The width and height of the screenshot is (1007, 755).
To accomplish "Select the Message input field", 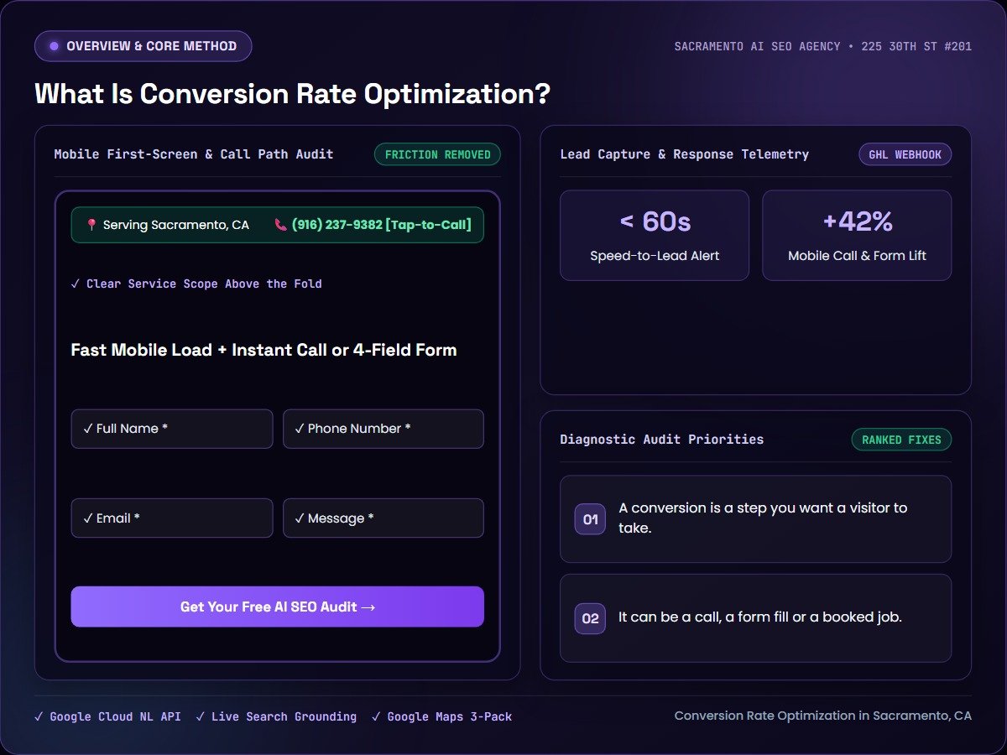I will coord(383,518).
